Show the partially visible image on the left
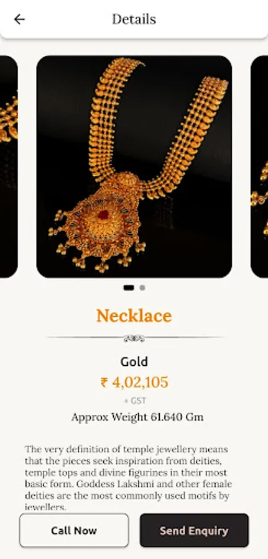The image size is (268, 559). tap(9, 166)
